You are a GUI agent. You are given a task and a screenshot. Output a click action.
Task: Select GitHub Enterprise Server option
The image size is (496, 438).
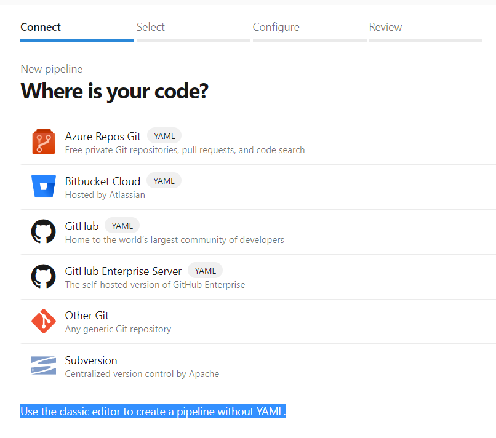[x=258, y=277]
